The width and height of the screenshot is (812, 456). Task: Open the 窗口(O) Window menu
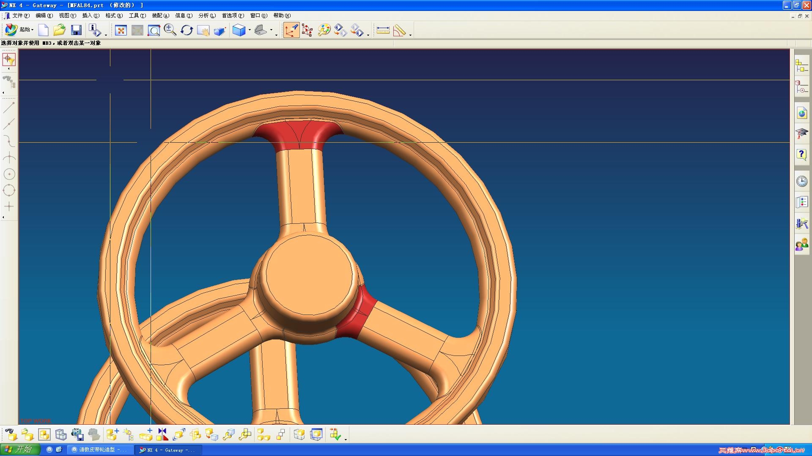[259, 16]
